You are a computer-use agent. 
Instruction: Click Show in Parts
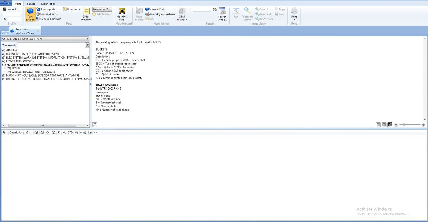[x=155, y=9]
